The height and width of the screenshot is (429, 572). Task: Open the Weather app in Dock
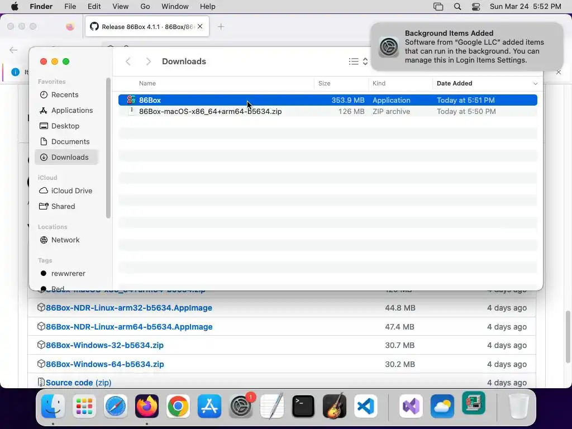coord(442,406)
